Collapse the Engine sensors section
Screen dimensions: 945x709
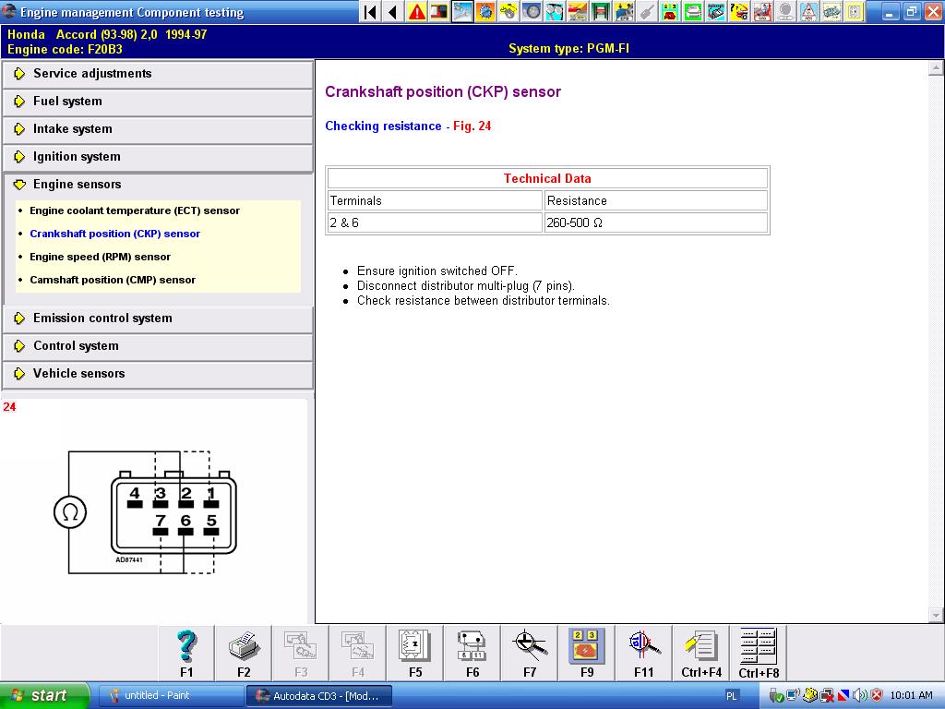pyautogui.click(x=158, y=185)
